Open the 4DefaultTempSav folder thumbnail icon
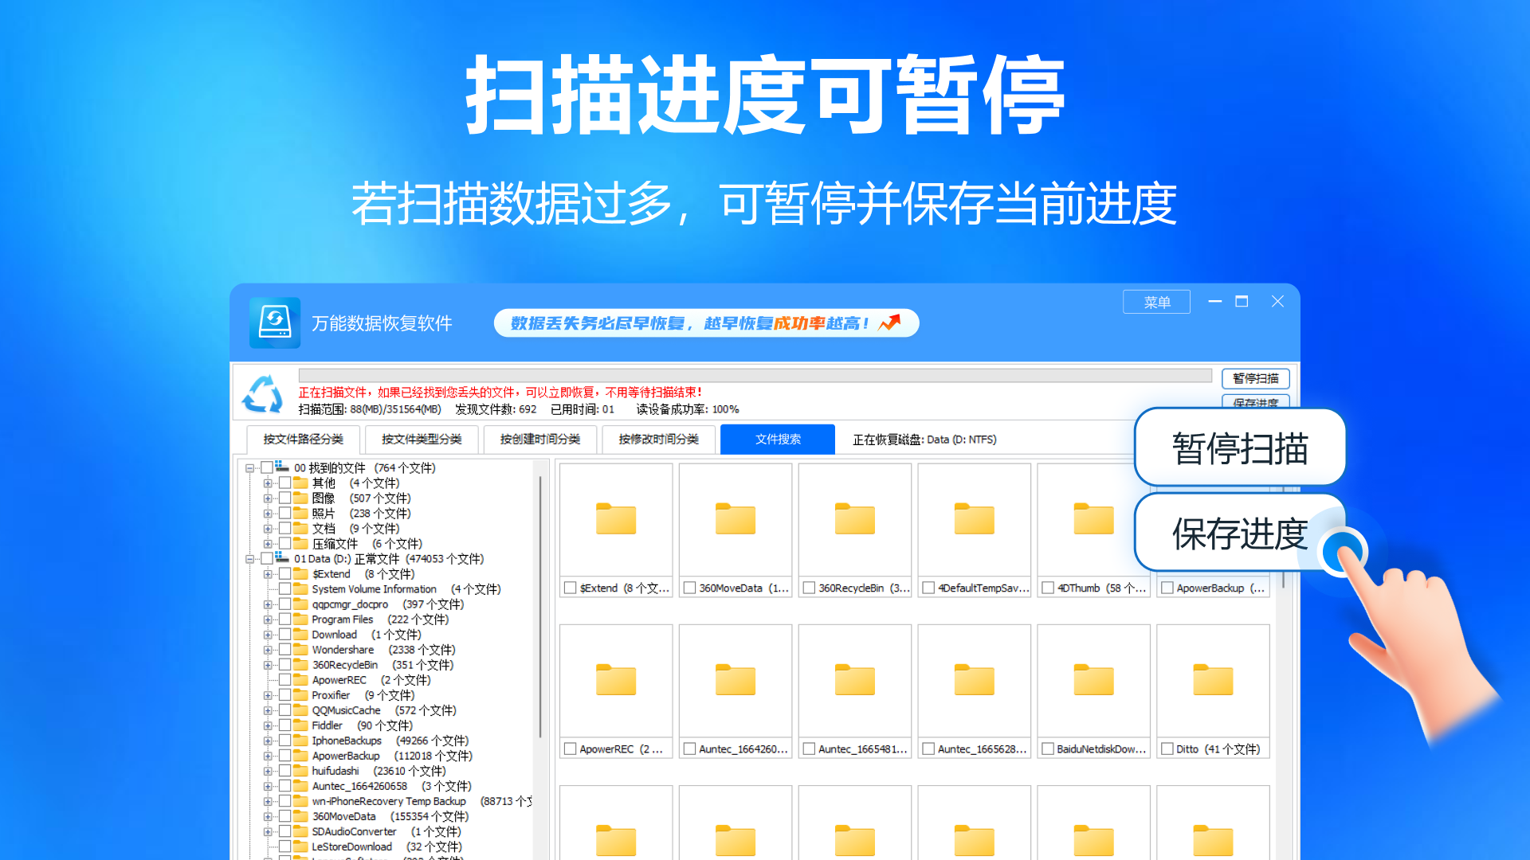This screenshot has height=860, width=1530. click(x=975, y=519)
